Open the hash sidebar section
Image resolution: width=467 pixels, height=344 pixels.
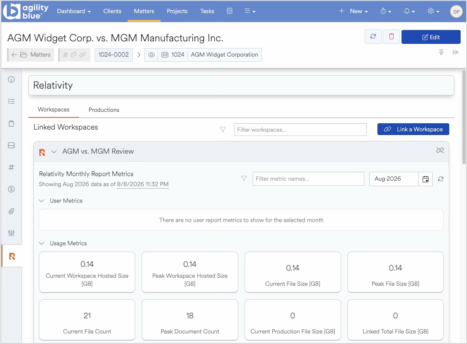11,167
